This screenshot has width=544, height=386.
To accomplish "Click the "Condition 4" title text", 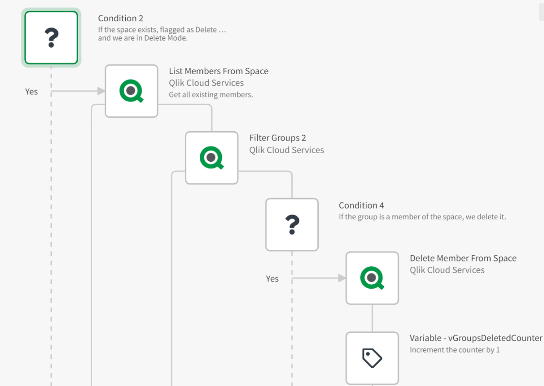I will coord(361,205).
